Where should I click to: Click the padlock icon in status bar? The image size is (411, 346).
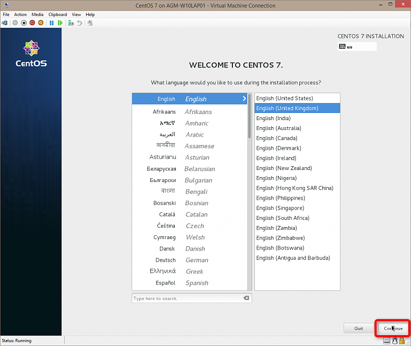[402, 341]
